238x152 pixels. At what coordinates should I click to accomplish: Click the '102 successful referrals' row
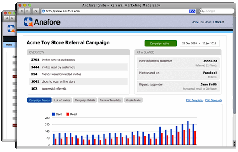click(79, 89)
